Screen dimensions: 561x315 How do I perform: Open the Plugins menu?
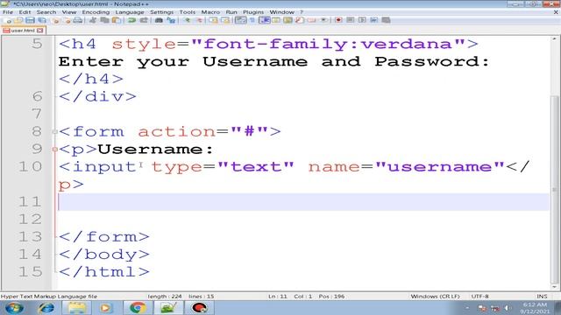coord(253,12)
